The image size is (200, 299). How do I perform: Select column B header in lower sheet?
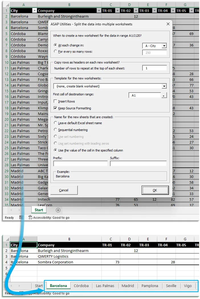69,239
